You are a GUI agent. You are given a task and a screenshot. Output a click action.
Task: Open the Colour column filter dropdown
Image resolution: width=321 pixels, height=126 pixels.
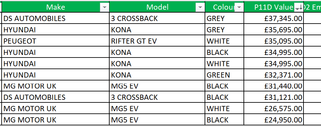(239, 7)
